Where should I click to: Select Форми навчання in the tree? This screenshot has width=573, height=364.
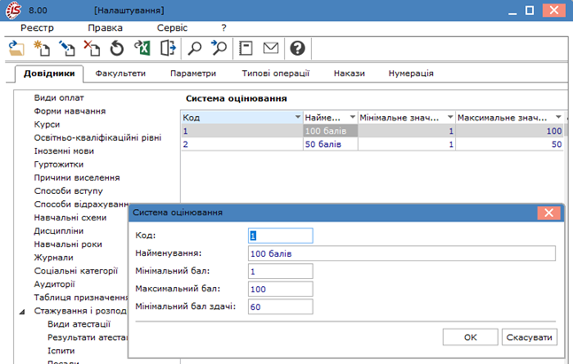[x=70, y=111]
